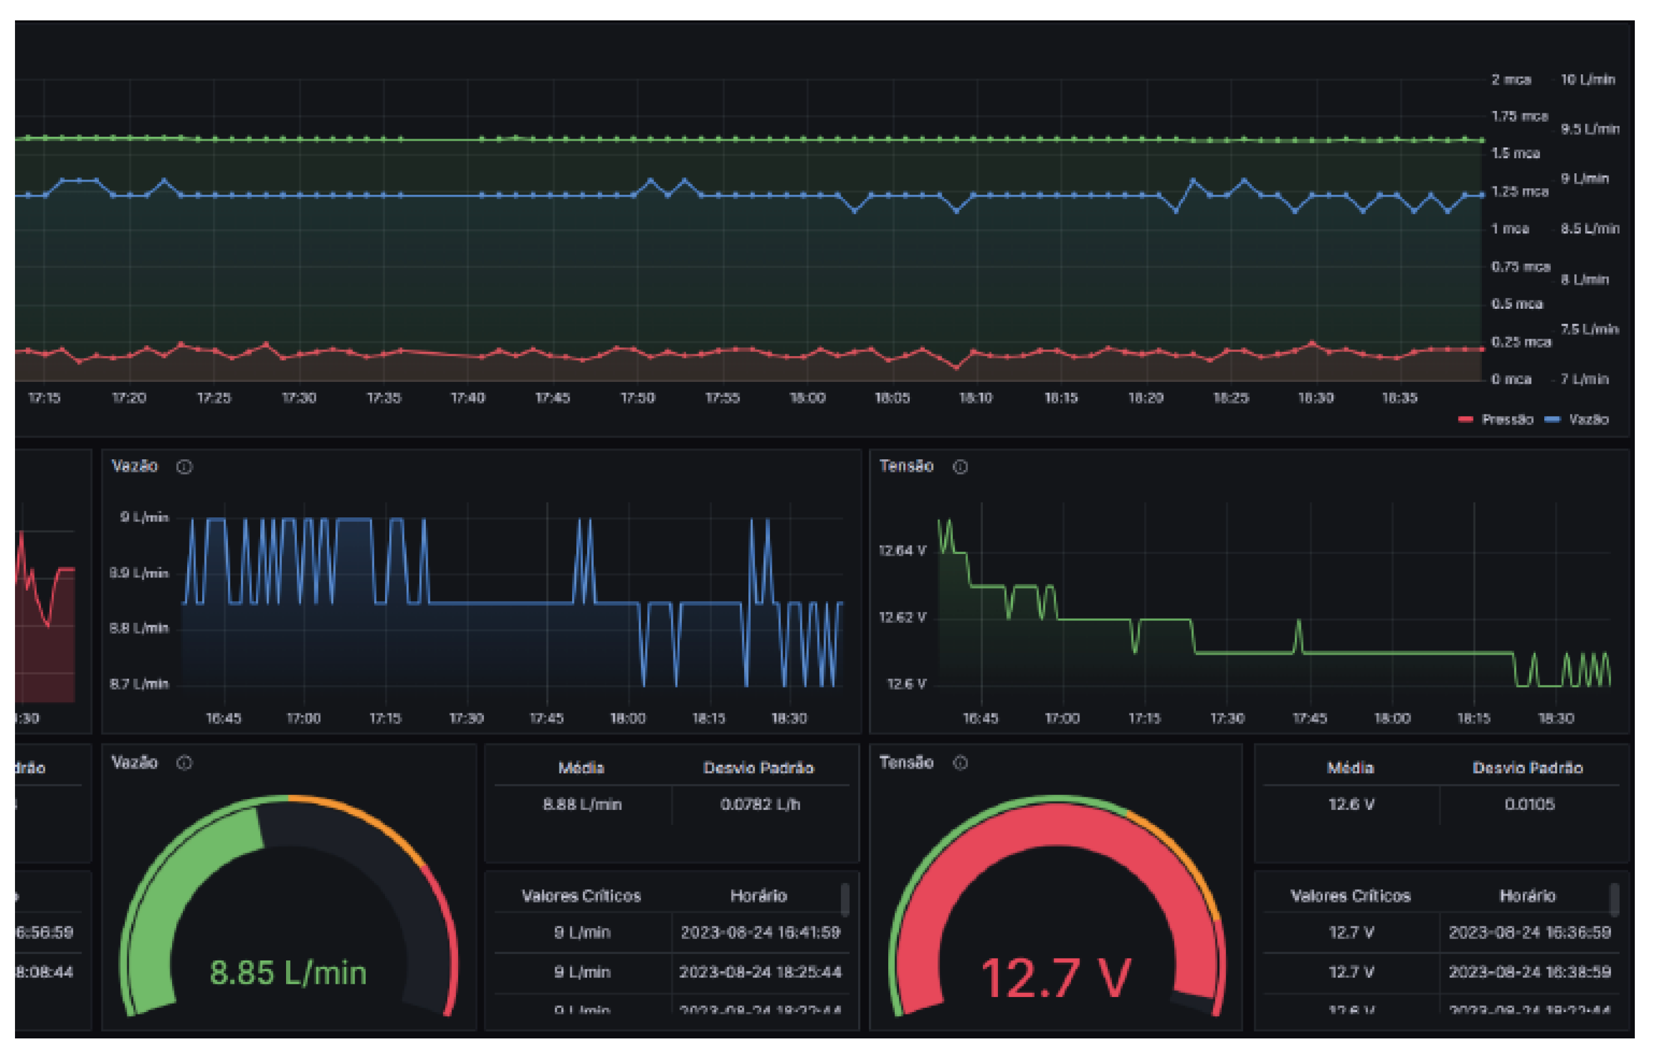Open the Vazão gauge panel title menu
The width and height of the screenshot is (1654, 1060).
tap(135, 763)
